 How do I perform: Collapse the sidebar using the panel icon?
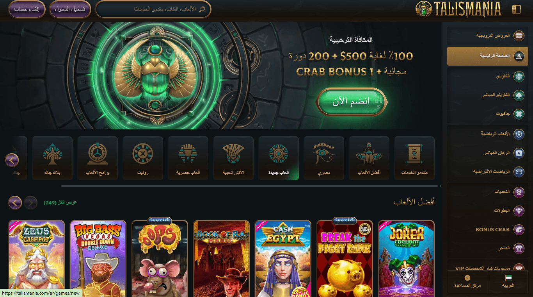tap(516, 9)
